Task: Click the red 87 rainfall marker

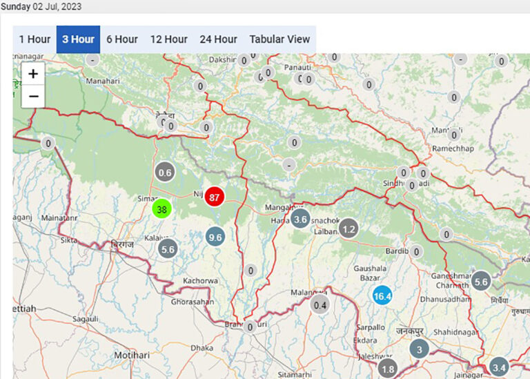Action: pos(215,197)
